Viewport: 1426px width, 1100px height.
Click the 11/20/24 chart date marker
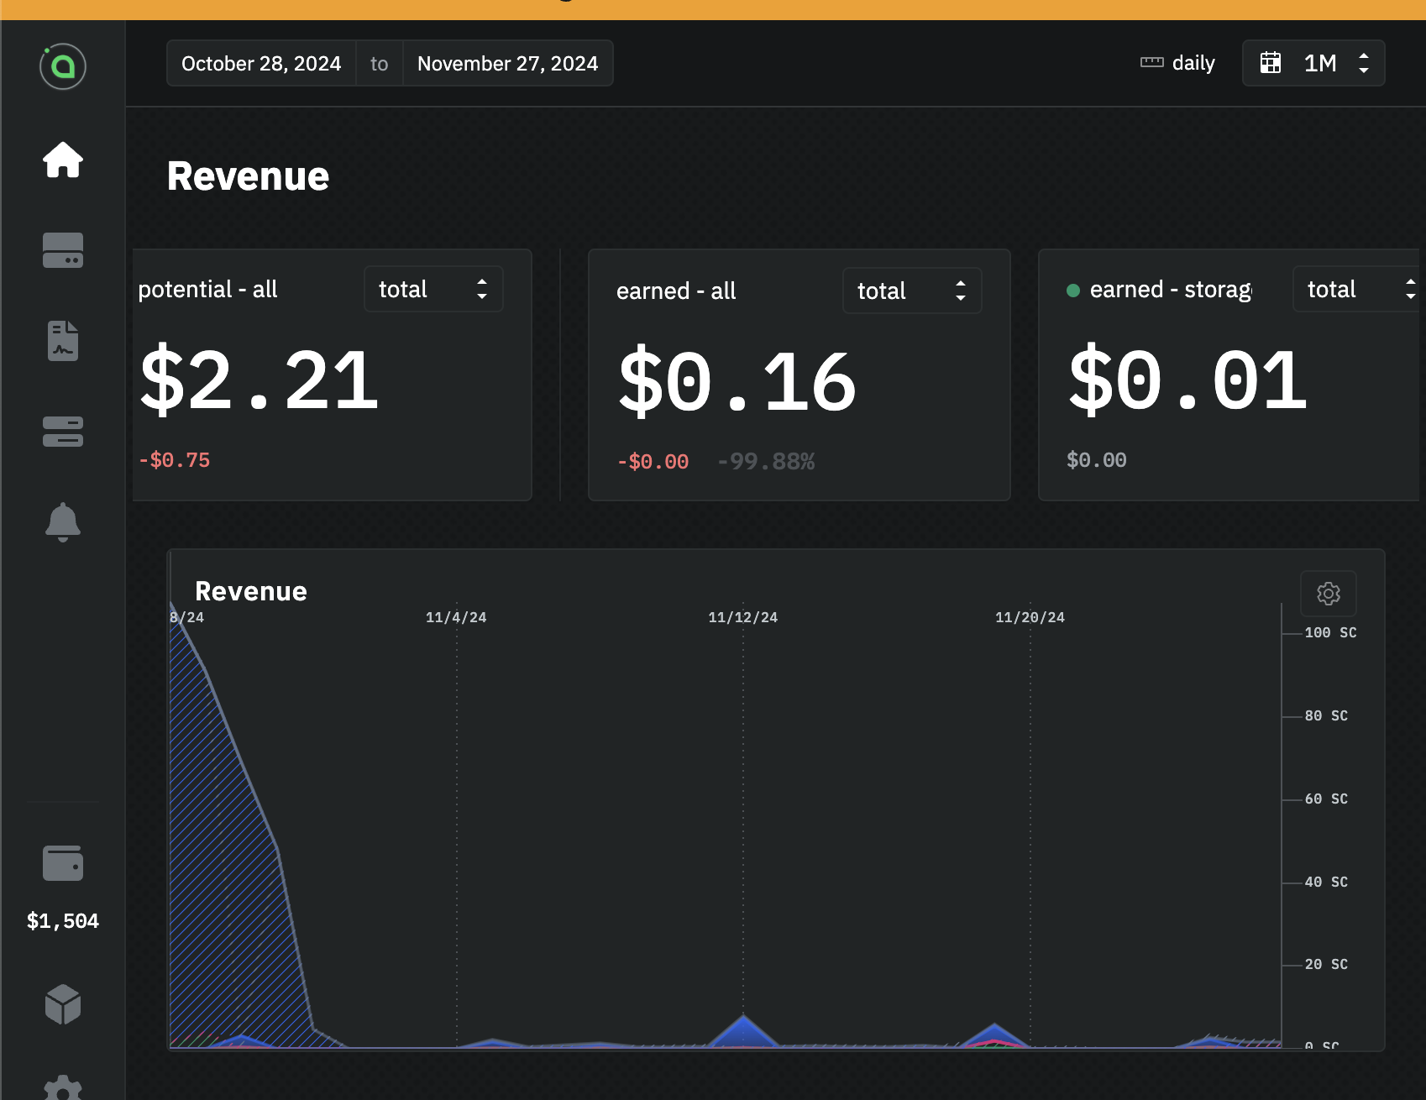pos(1030,617)
